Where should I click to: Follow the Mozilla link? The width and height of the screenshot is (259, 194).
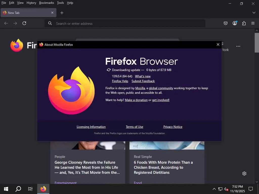[140, 88]
